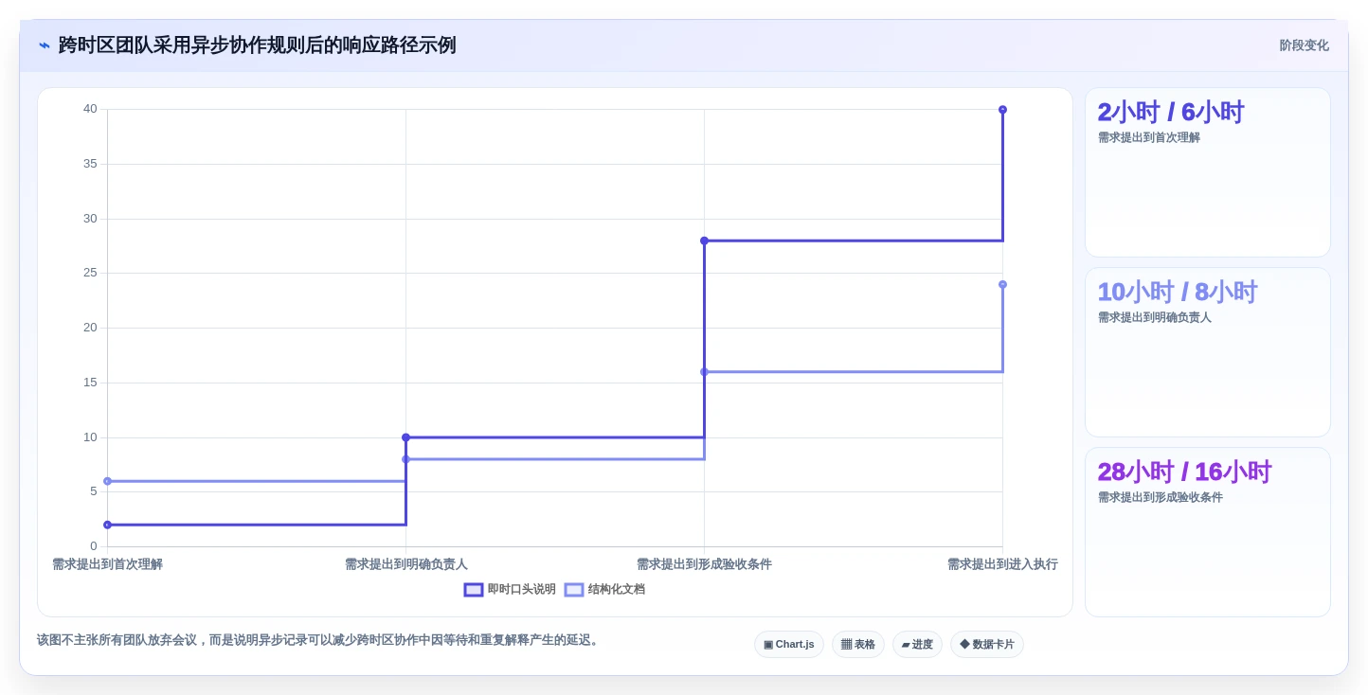
Task: Click the lightning icon beside the title
Action: [45, 45]
